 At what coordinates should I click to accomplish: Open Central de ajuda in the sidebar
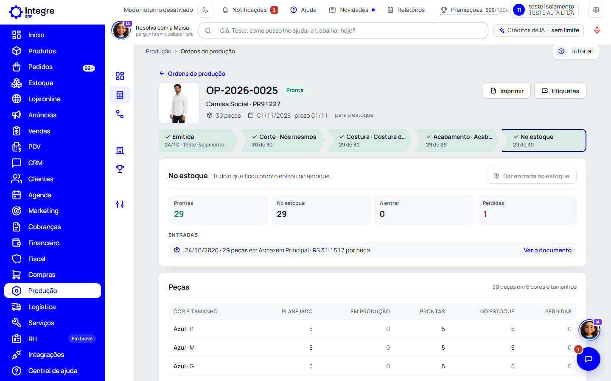pyautogui.click(x=53, y=371)
